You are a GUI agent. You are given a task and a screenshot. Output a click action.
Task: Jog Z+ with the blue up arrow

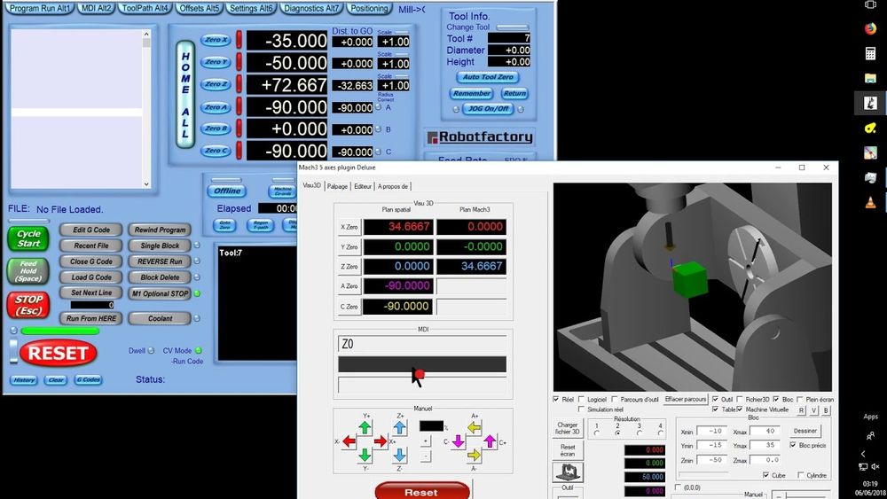pyautogui.click(x=400, y=428)
